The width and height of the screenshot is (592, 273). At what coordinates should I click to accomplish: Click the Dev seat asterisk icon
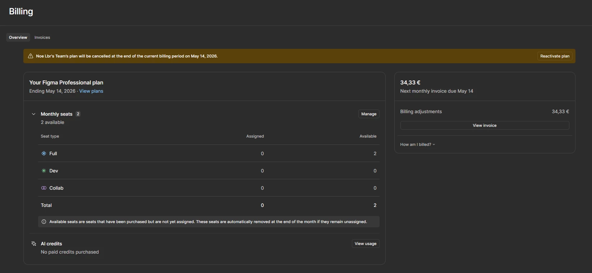coord(44,171)
